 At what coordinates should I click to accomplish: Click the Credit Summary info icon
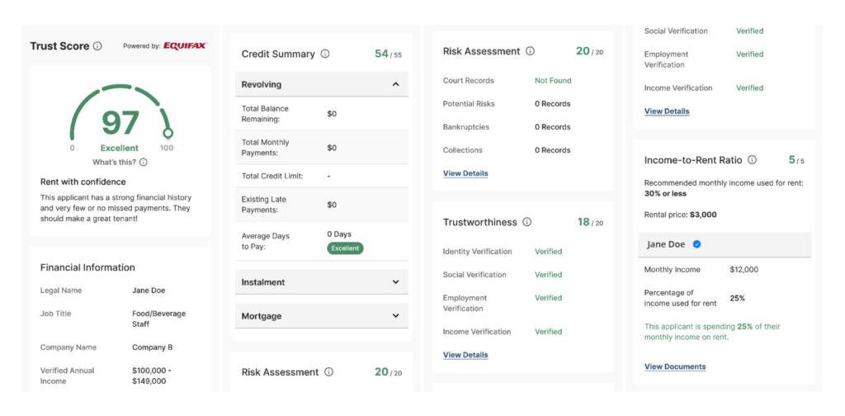pos(325,54)
